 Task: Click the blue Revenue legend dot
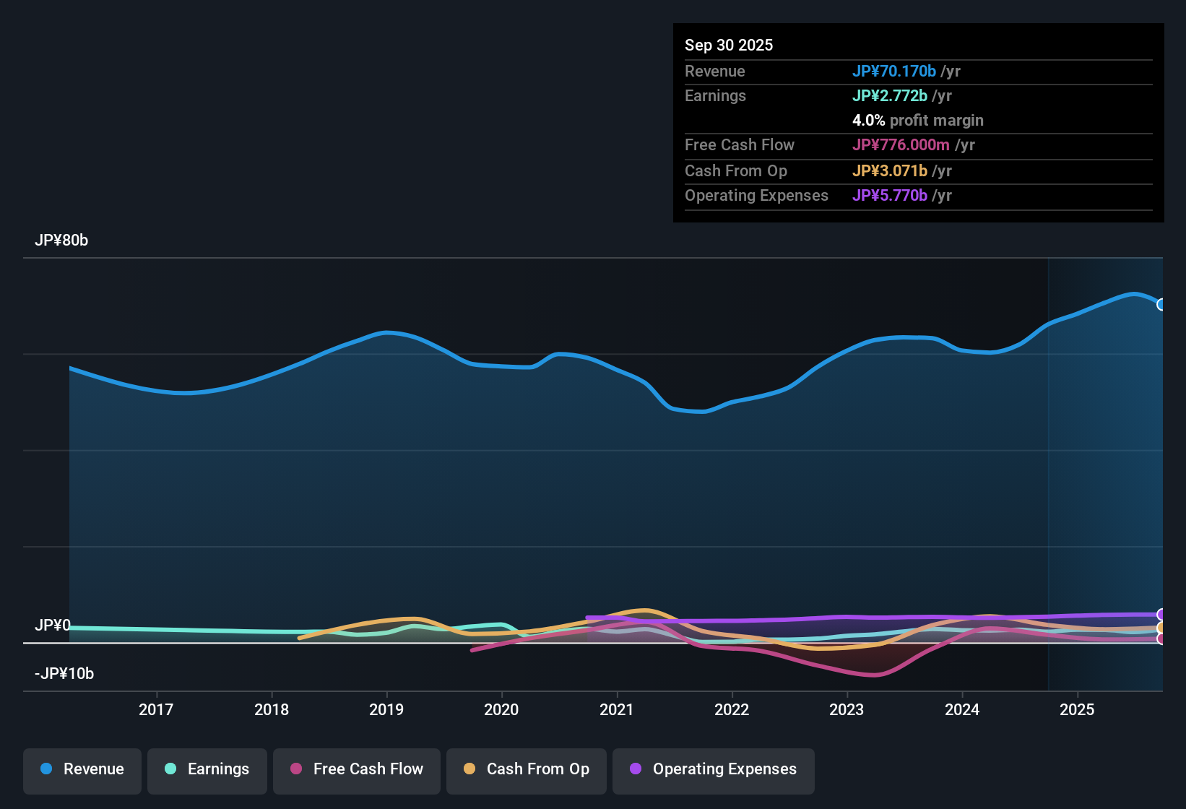click(46, 769)
